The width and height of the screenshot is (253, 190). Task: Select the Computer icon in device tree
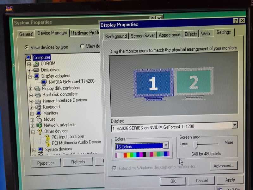pyautogui.click(x=28, y=58)
